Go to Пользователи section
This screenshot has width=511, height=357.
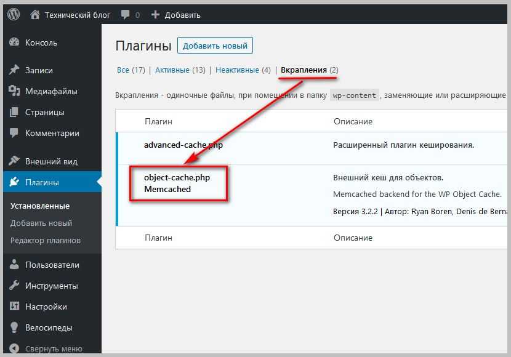pyautogui.click(x=52, y=265)
